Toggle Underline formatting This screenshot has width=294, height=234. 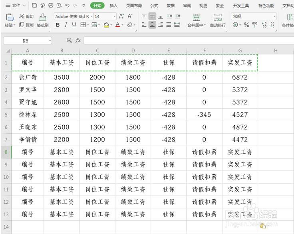click(x=74, y=25)
